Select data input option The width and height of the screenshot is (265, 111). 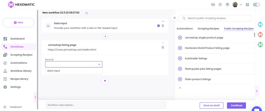pos(74,71)
